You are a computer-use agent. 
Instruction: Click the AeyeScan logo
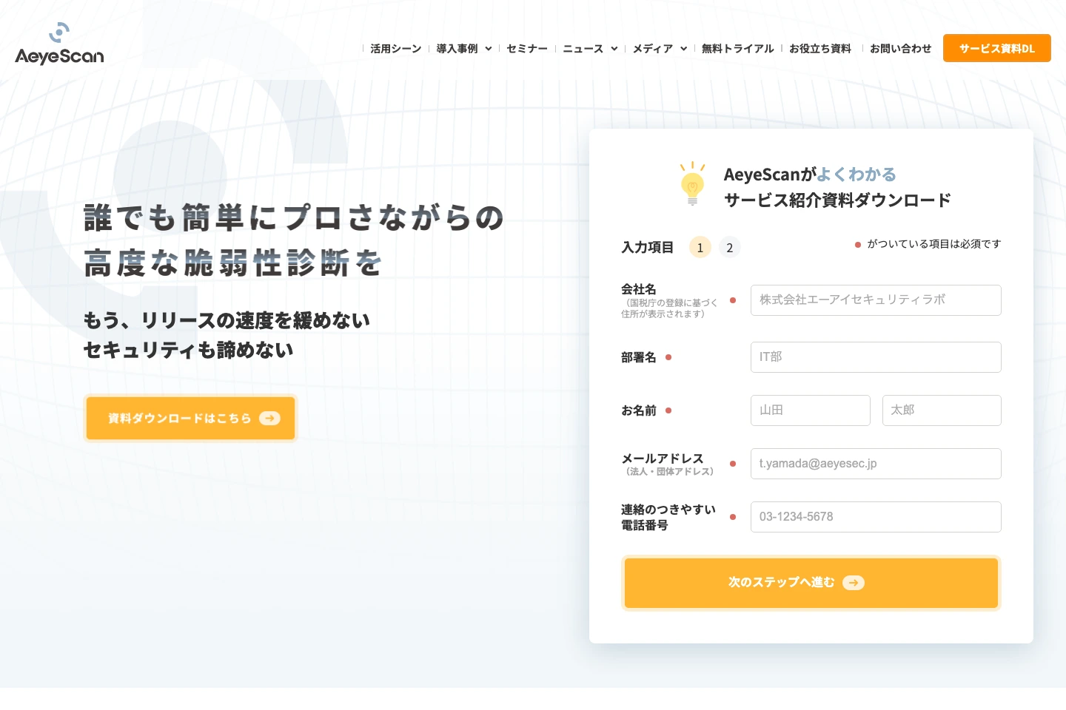(x=59, y=44)
